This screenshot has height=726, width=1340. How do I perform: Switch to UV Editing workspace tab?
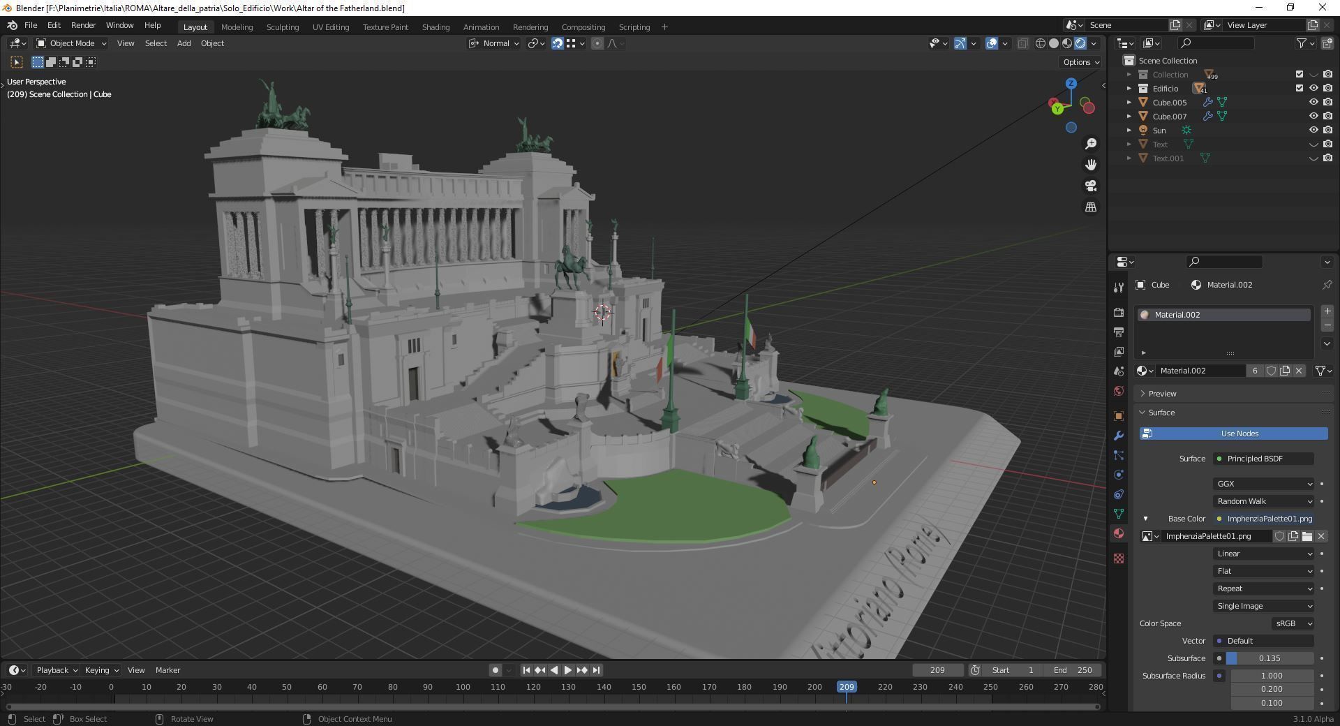click(331, 27)
